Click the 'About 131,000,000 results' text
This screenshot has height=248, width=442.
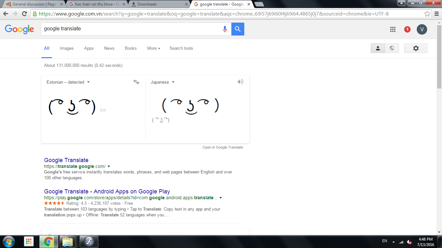83,66
